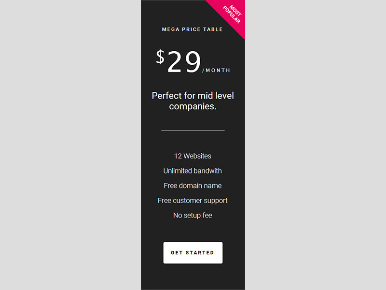Click the "Unlimited bandwith" feature
The height and width of the screenshot is (290, 386).
pos(193,171)
